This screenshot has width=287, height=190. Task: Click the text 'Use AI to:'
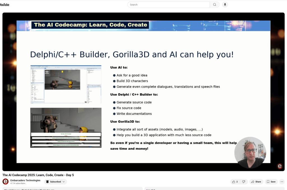(x=119, y=67)
